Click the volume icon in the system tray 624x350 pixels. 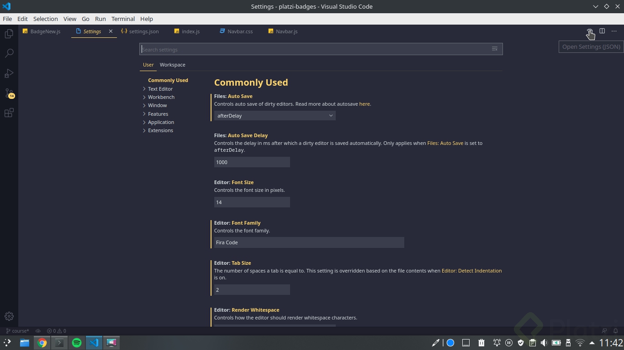click(x=544, y=343)
